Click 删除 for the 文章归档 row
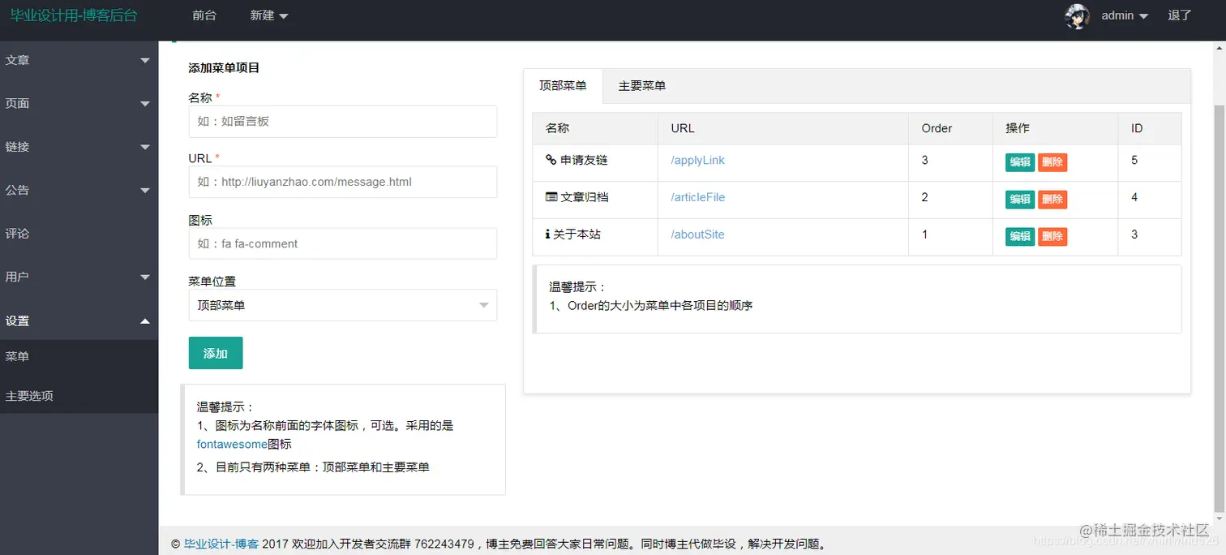 (x=1052, y=199)
